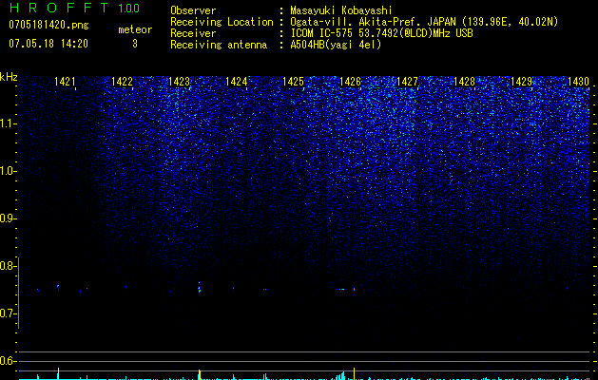
Task: Click the meteor count value 3
Action: (x=135, y=44)
